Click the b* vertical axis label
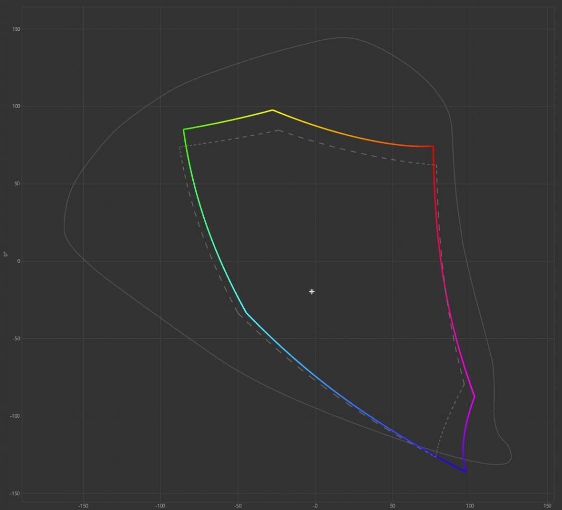Viewport: 562px width, 510px height. pos(5,254)
